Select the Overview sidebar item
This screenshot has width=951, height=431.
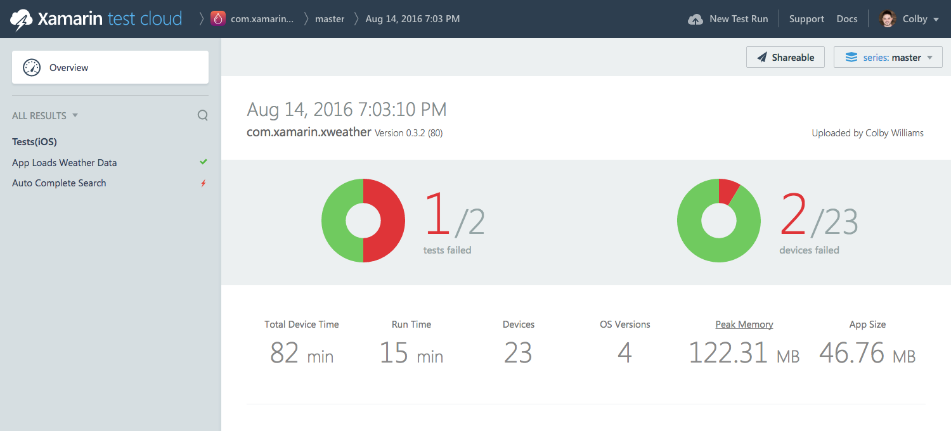(110, 67)
